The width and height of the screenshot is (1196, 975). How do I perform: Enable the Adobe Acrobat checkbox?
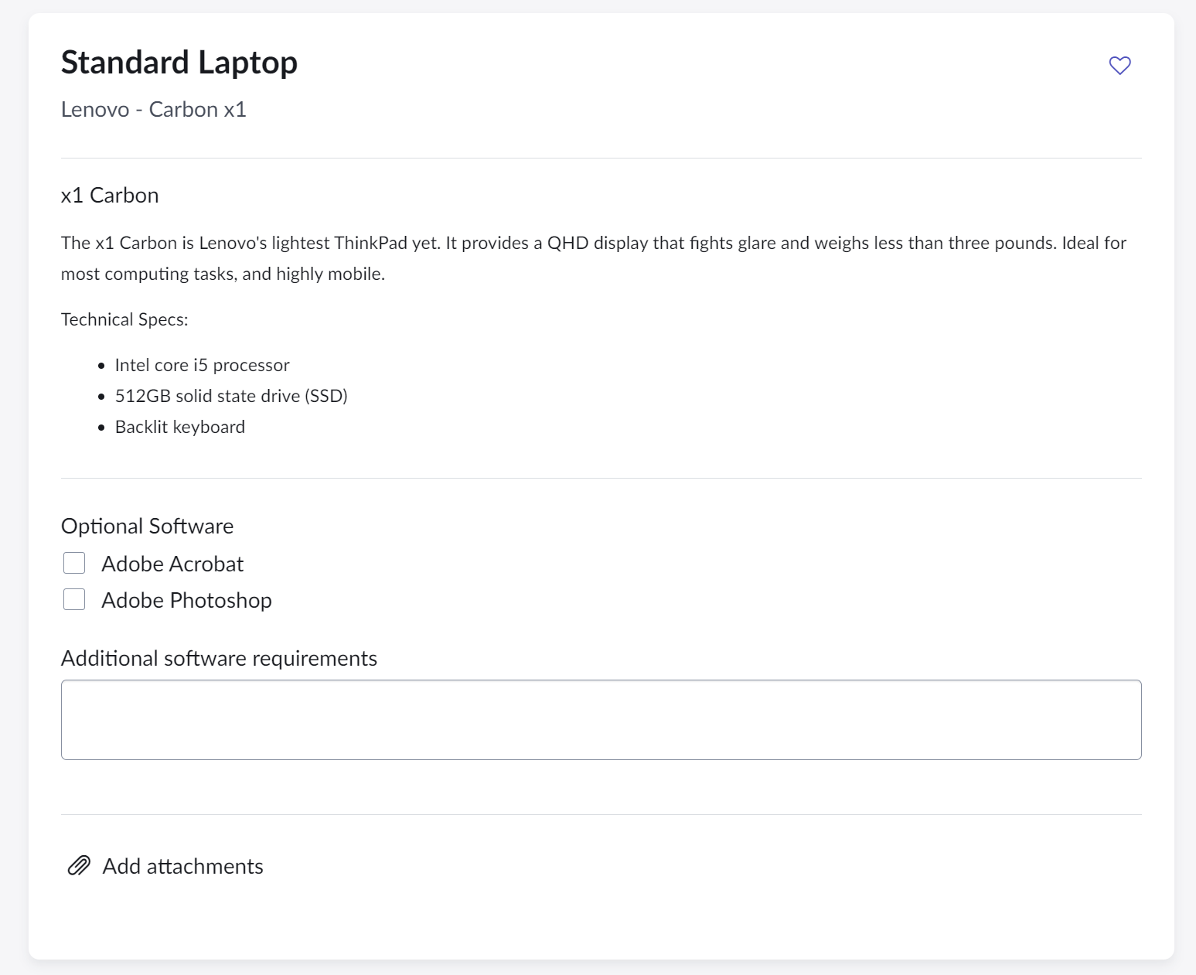point(74,563)
